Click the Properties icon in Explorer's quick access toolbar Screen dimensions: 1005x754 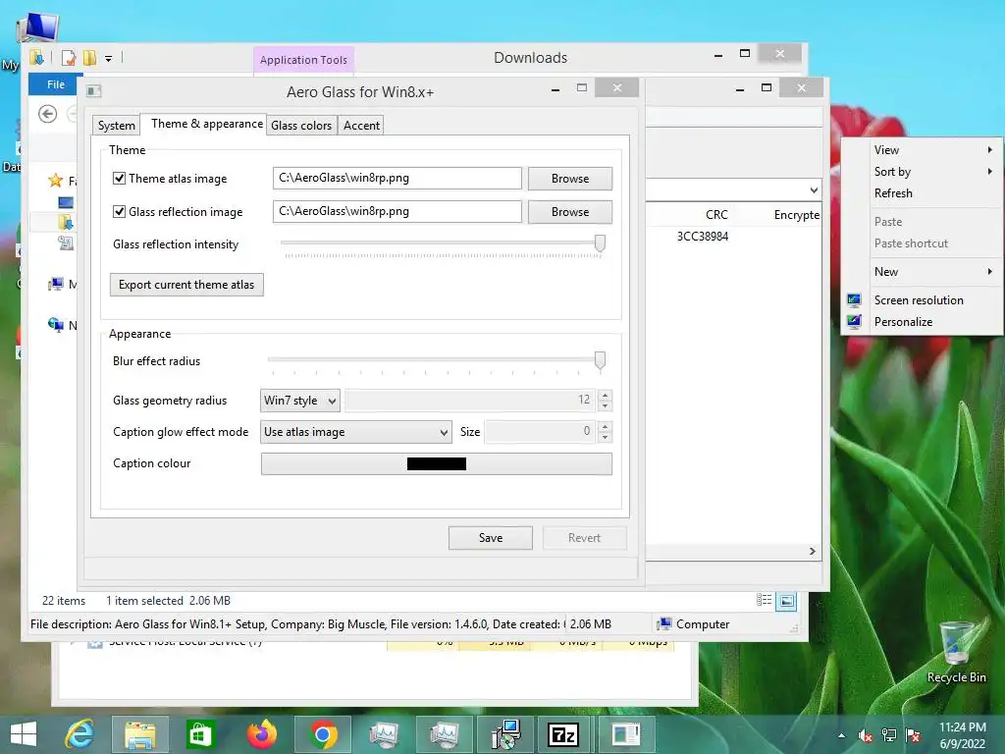pos(68,58)
